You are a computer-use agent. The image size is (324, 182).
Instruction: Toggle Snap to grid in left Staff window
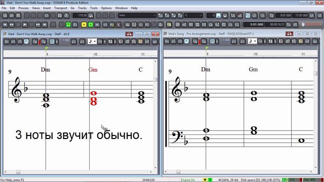pyautogui.click(x=52, y=41)
